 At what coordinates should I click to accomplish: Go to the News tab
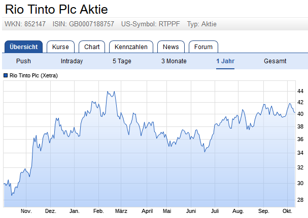point(171,47)
